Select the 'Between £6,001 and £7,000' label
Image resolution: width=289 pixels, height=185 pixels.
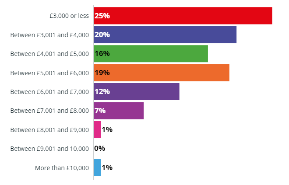pyautogui.click(x=49, y=92)
